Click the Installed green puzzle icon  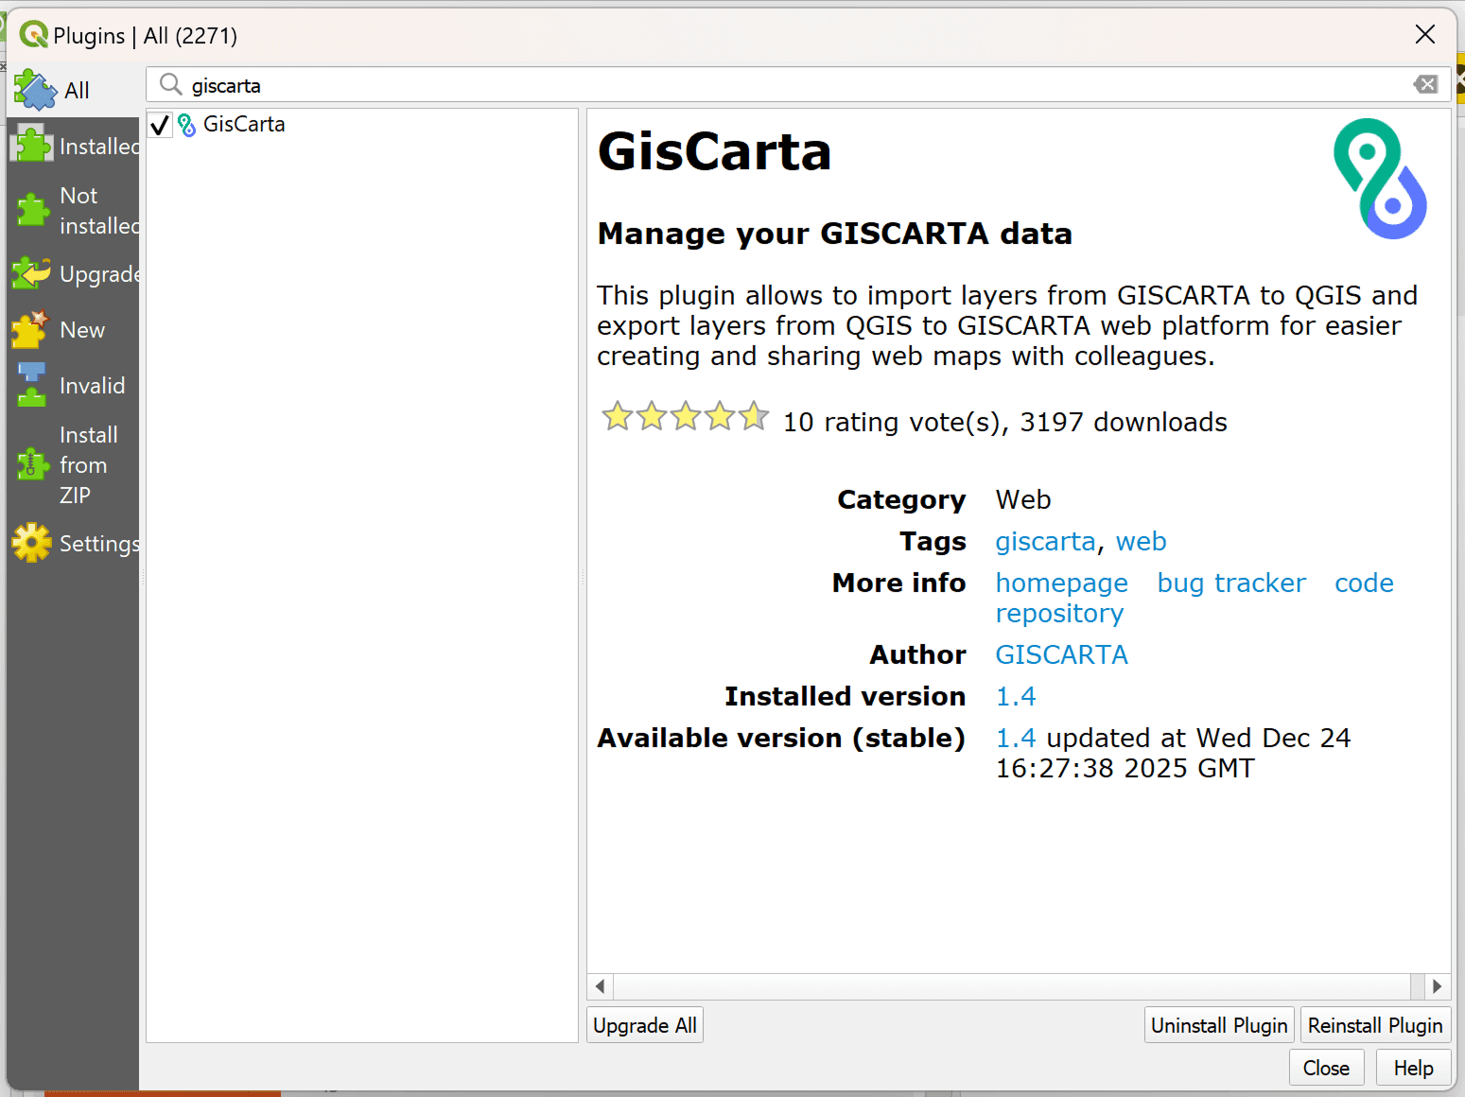click(x=32, y=145)
